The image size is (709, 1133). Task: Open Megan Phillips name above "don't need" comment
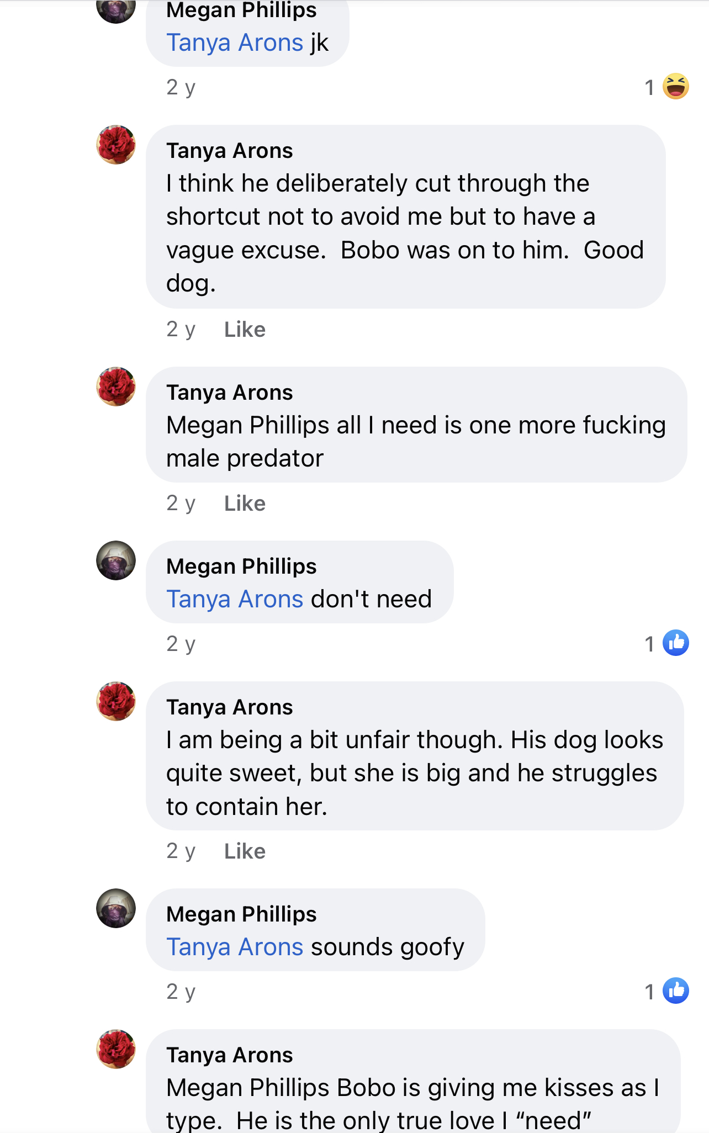click(x=241, y=566)
